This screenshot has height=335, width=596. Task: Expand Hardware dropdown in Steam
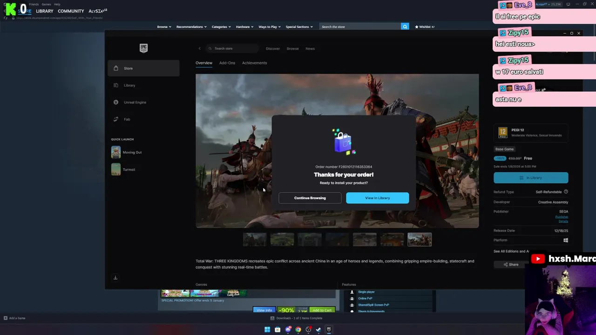[244, 27]
